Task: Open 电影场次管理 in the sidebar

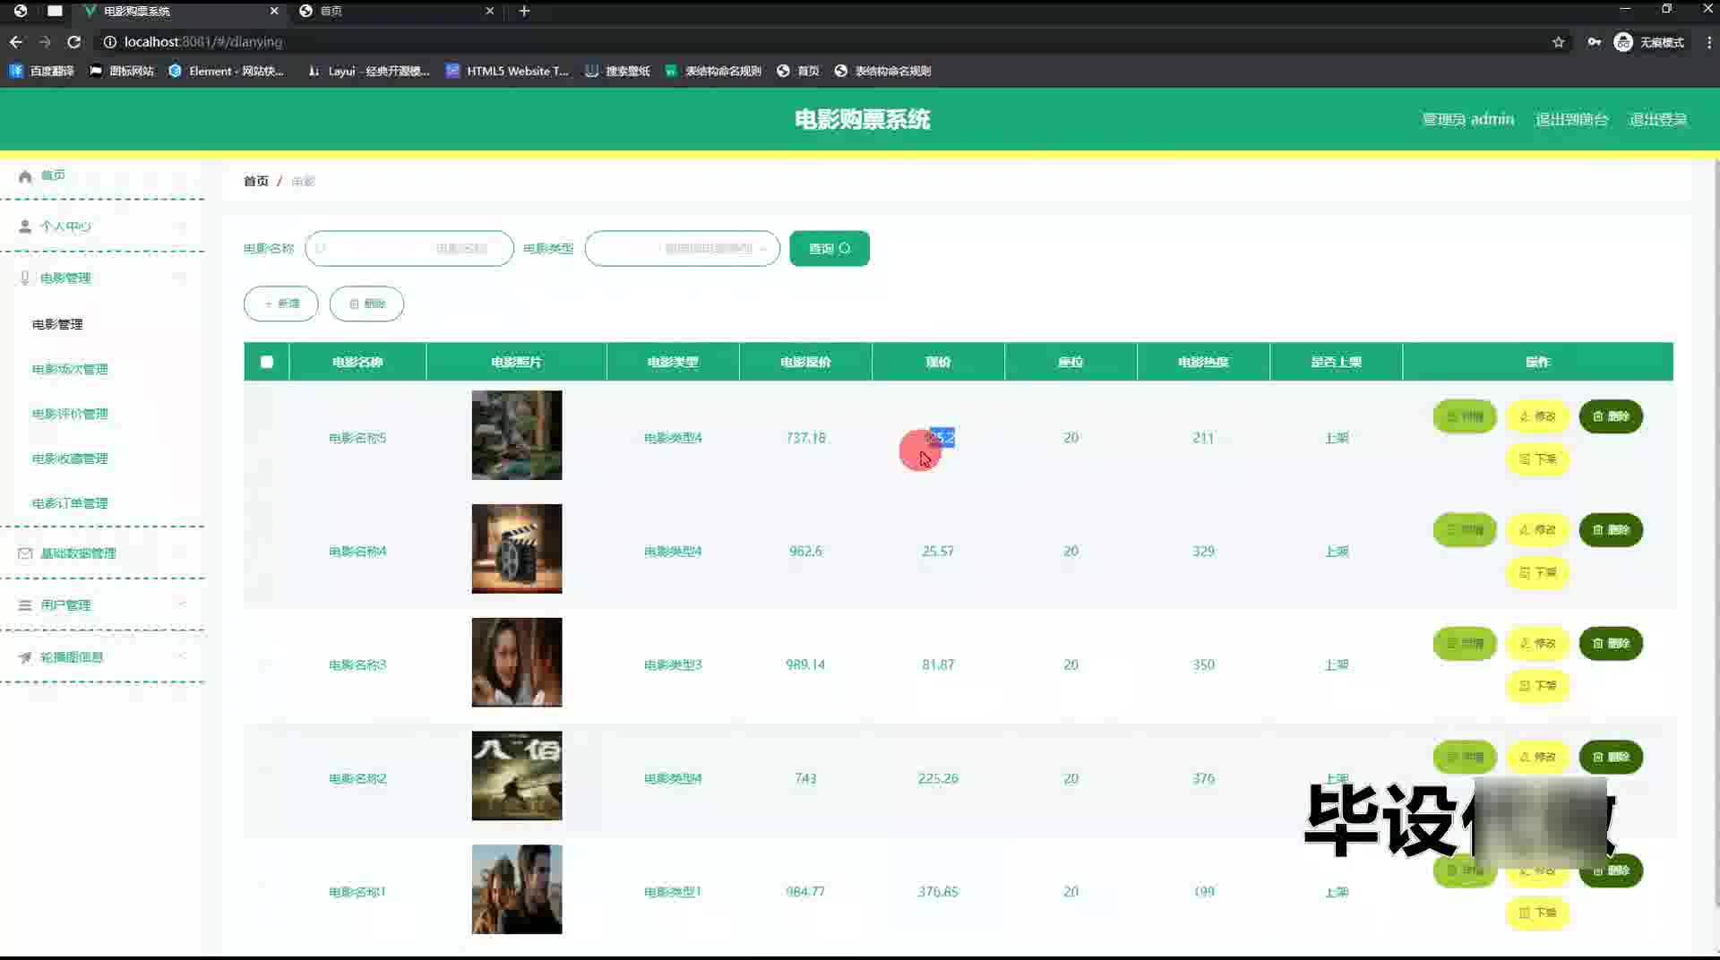Action: click(70, 369)
